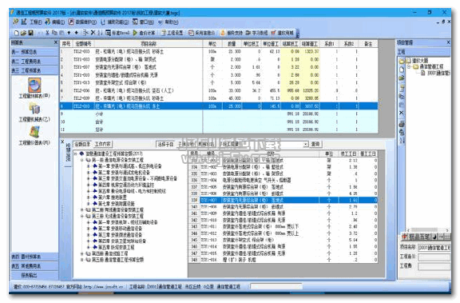Close the left 预算表 panel
This screenshot has width=460, height=303.
pos(56,42)
